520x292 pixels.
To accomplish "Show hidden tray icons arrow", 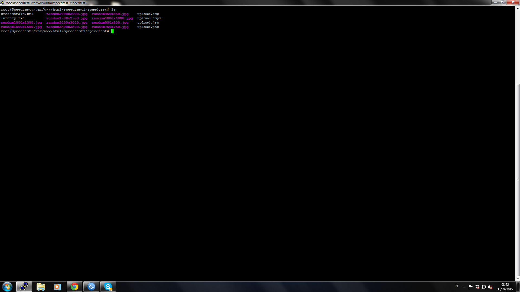I will coord(464,287).
